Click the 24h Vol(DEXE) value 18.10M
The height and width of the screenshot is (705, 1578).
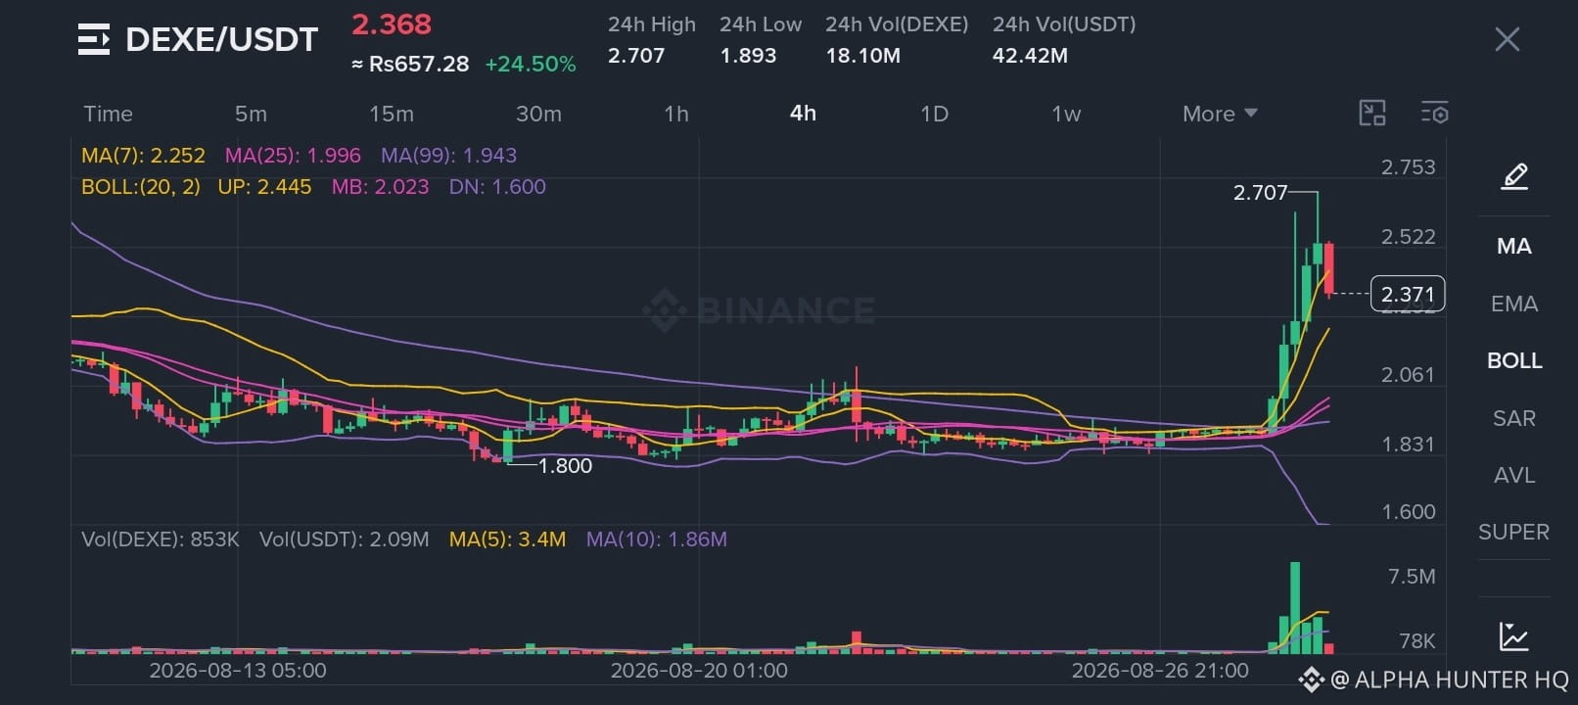point(862,56)
